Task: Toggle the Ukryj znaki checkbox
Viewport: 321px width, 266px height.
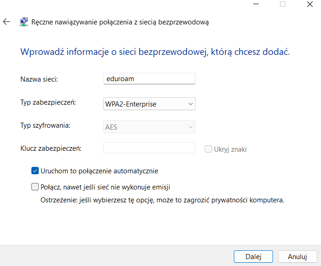Action: 208,149
